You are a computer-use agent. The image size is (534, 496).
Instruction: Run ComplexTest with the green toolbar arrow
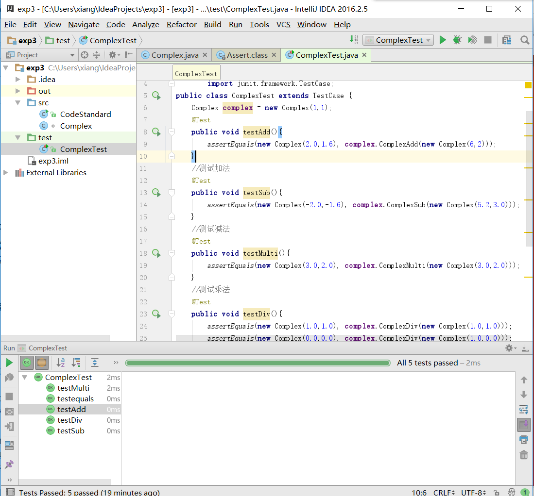tap(442, 40)
